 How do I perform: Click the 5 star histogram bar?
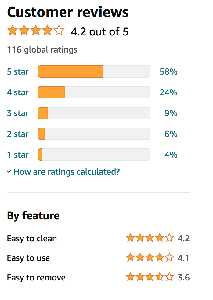(x=94, y=71)
